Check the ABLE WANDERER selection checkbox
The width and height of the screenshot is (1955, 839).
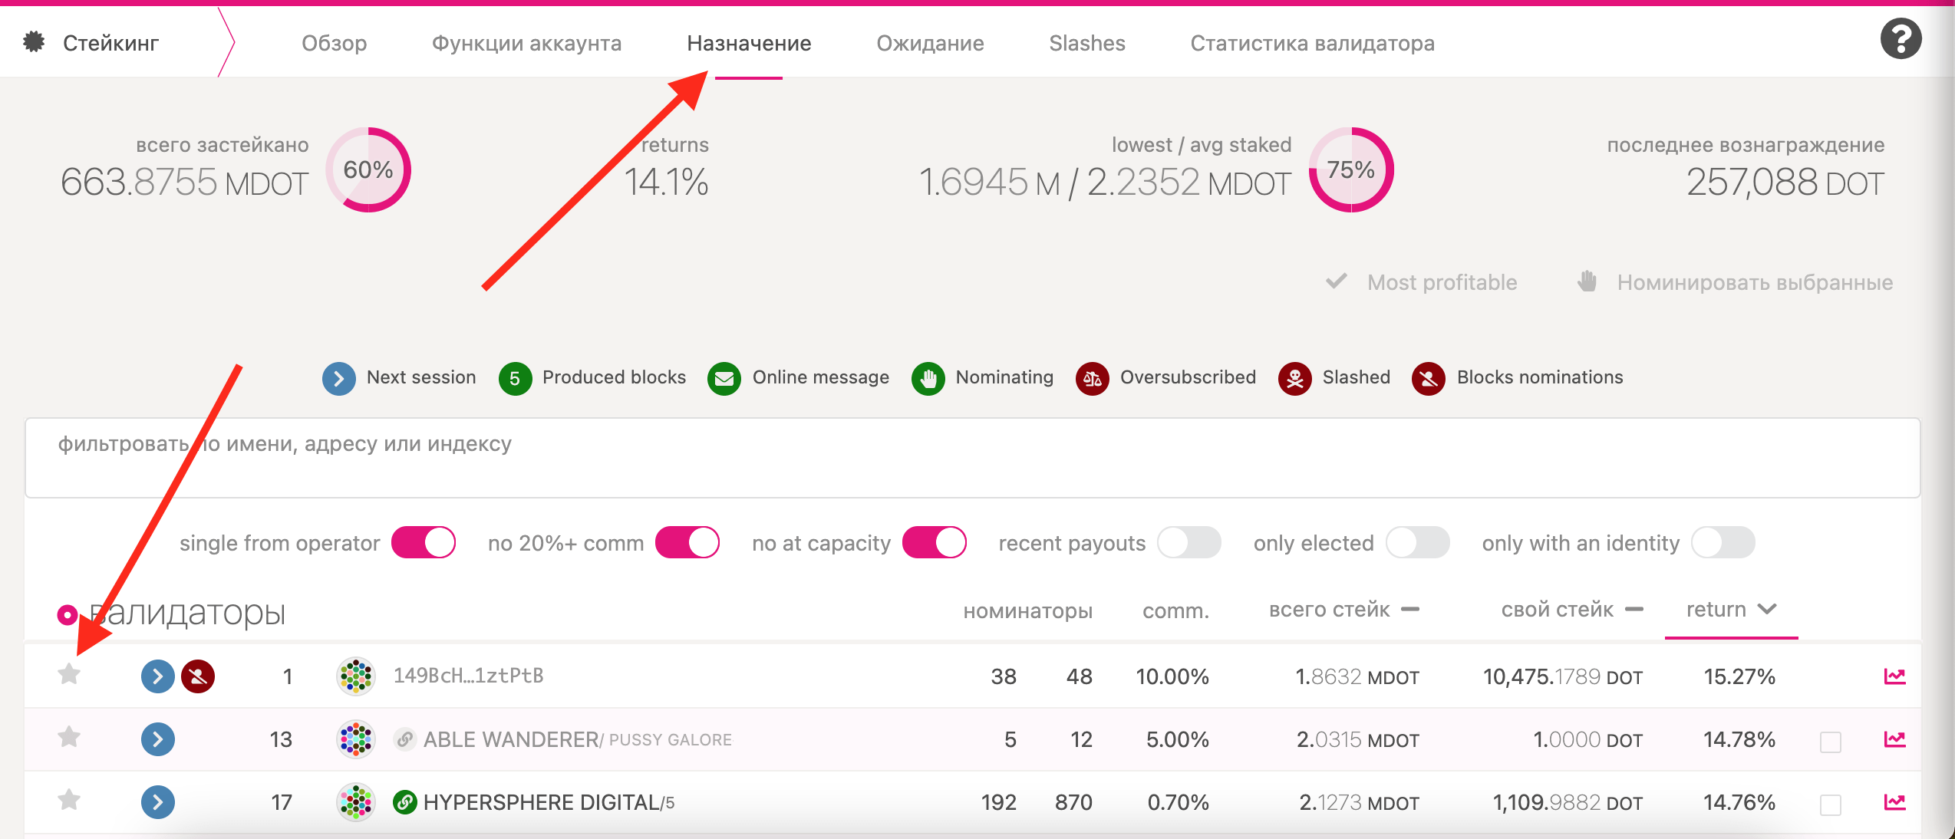click(1830, 742)
